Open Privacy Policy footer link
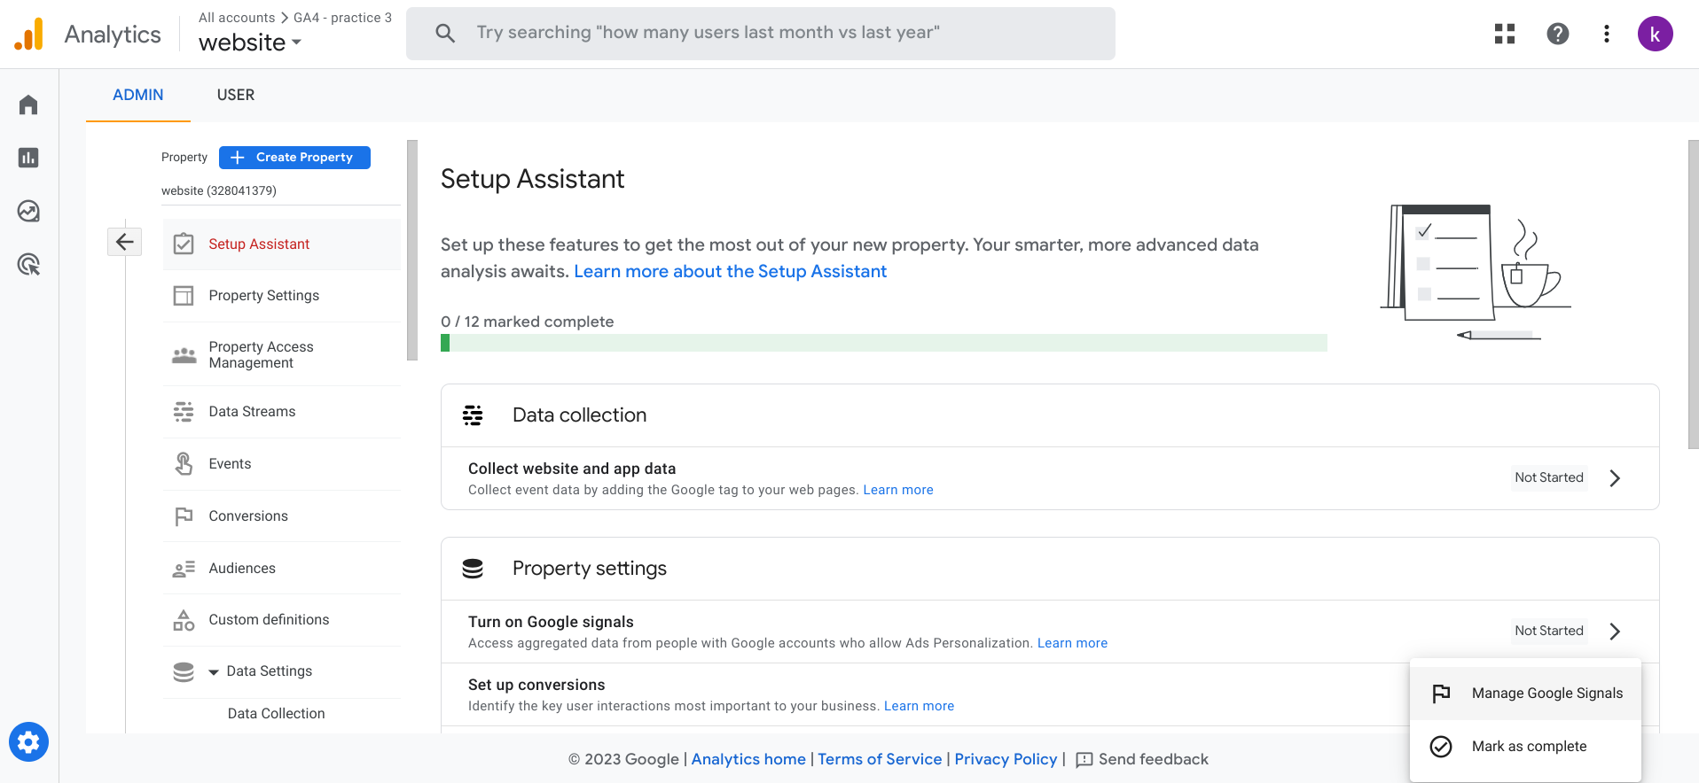 tap(1006, 760)
